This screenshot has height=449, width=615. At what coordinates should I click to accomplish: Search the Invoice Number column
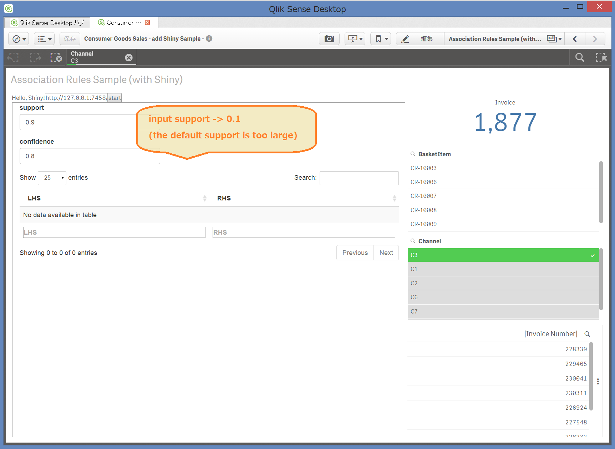click(587, 334)
